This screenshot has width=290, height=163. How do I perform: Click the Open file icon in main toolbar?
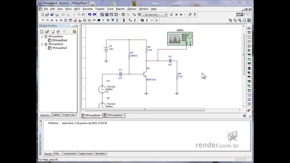coord(47,14)
